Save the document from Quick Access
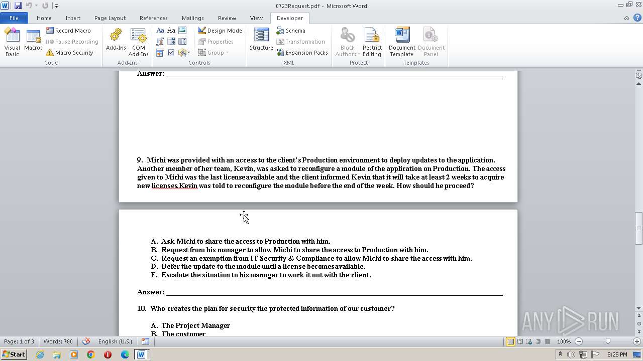Screen dimensions: 643x361 (x=18, y=6)
